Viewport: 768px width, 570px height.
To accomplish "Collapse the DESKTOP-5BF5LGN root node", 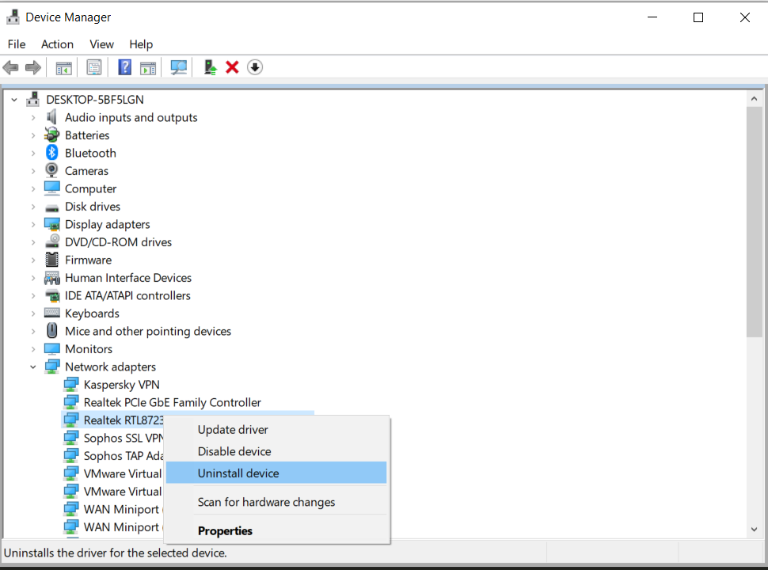I will [x=14, y=100].
